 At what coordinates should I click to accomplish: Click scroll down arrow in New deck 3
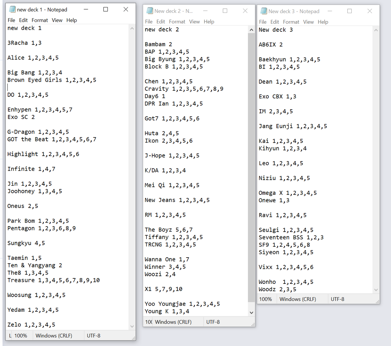(x=376, y=290)
